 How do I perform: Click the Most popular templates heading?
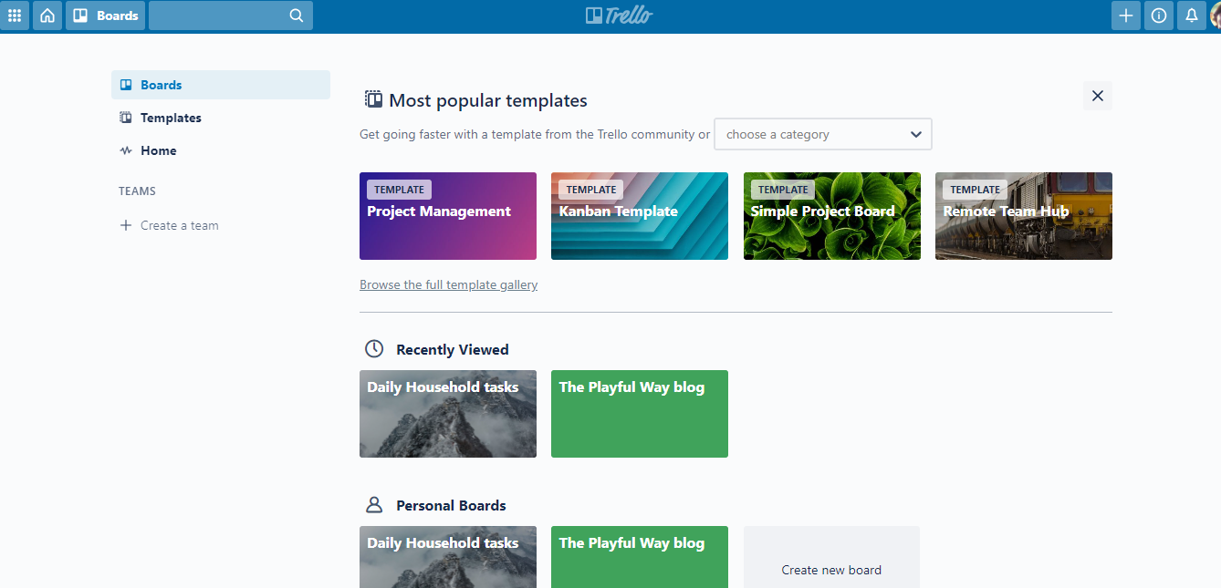pyautogui.click(x=488, y=100)
